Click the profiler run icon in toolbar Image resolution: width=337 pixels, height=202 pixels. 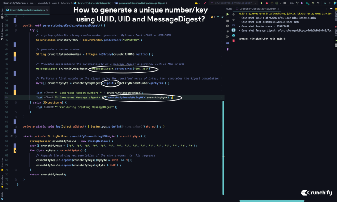coord(277,3)
